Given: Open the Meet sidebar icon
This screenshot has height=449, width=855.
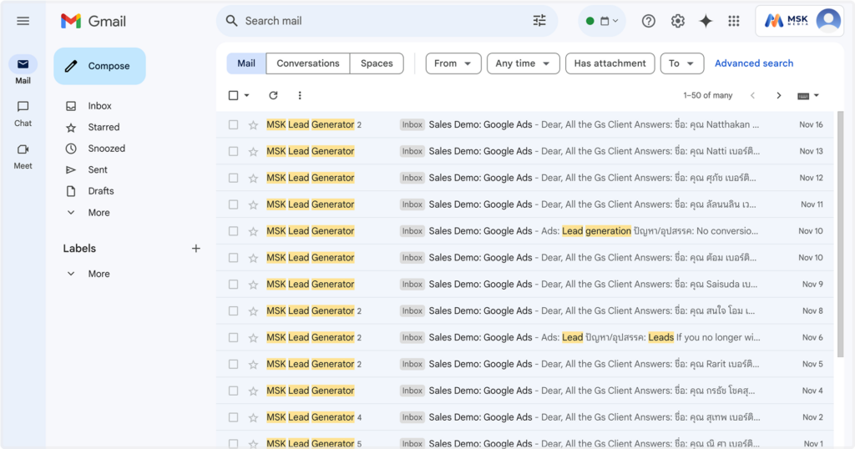Looking at the screenshot, I should pyautogui.click(x=23, y=156).
